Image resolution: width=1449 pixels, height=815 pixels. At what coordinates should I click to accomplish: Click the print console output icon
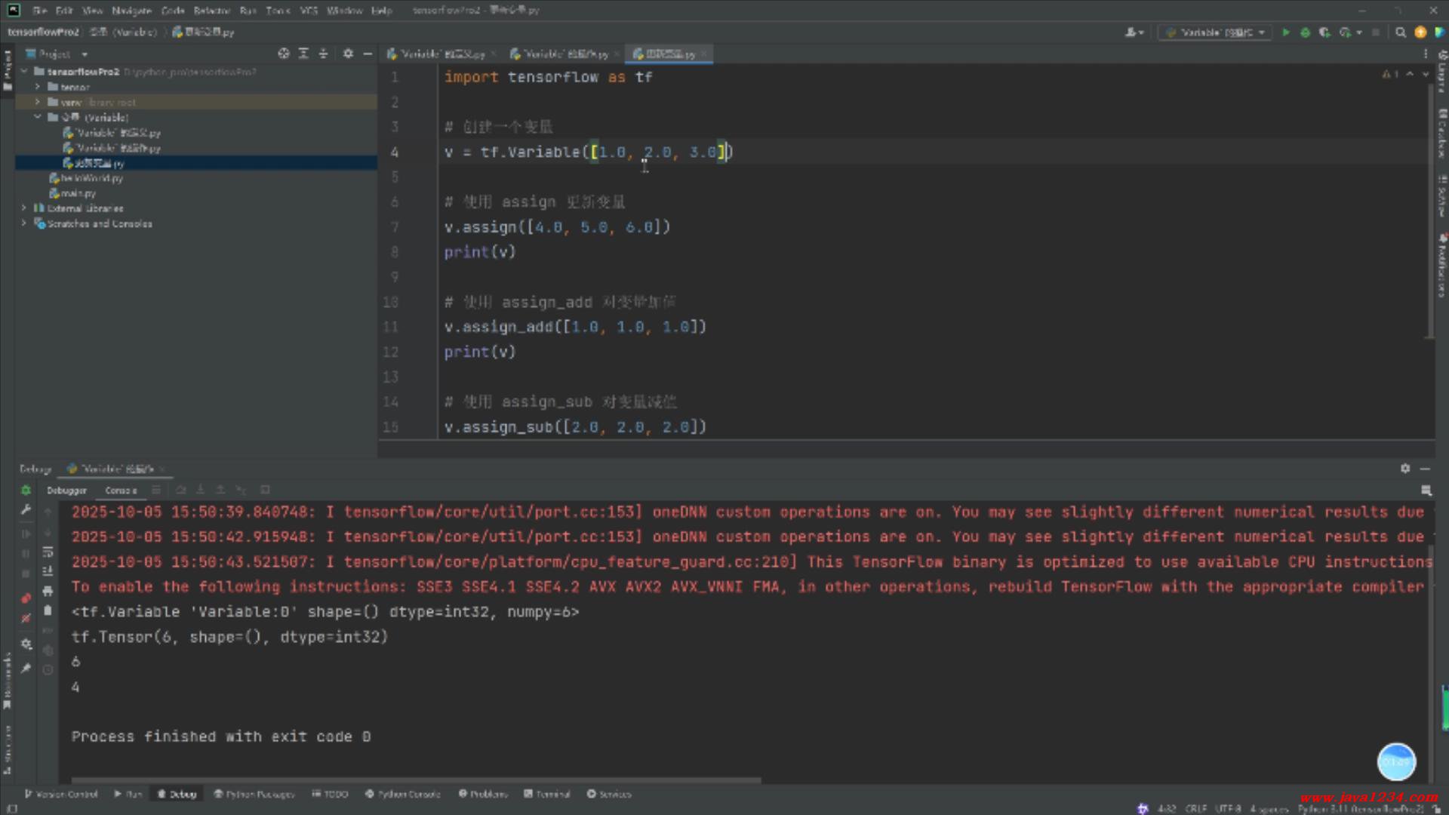point(48,591)
